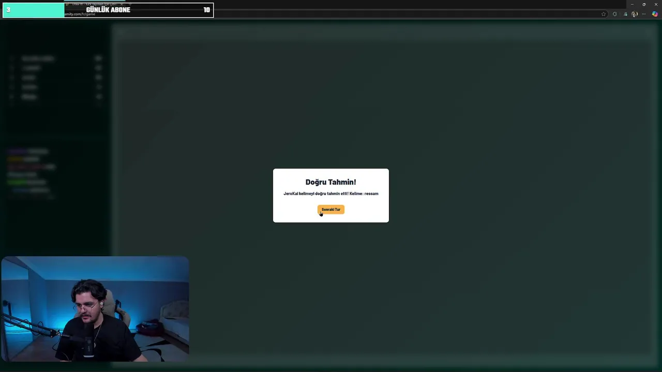Click the "Doğru Tahmin!" heading
The image size is (662, 372).
pos(331,182)
